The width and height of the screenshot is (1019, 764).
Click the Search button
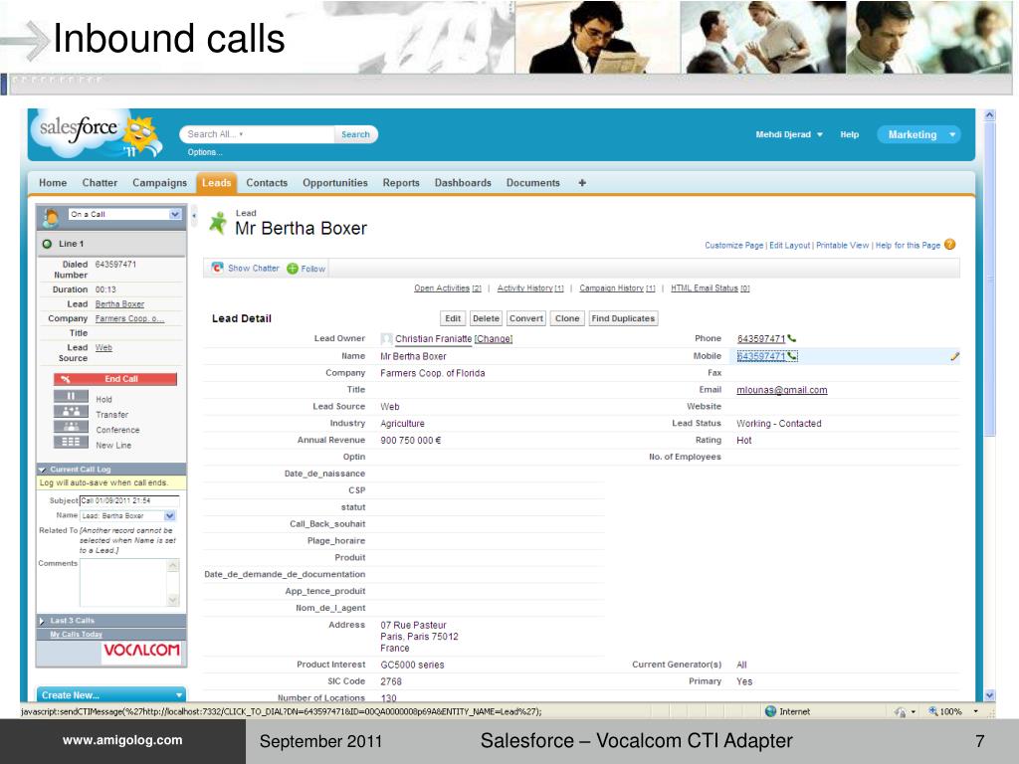pos(355,134)
